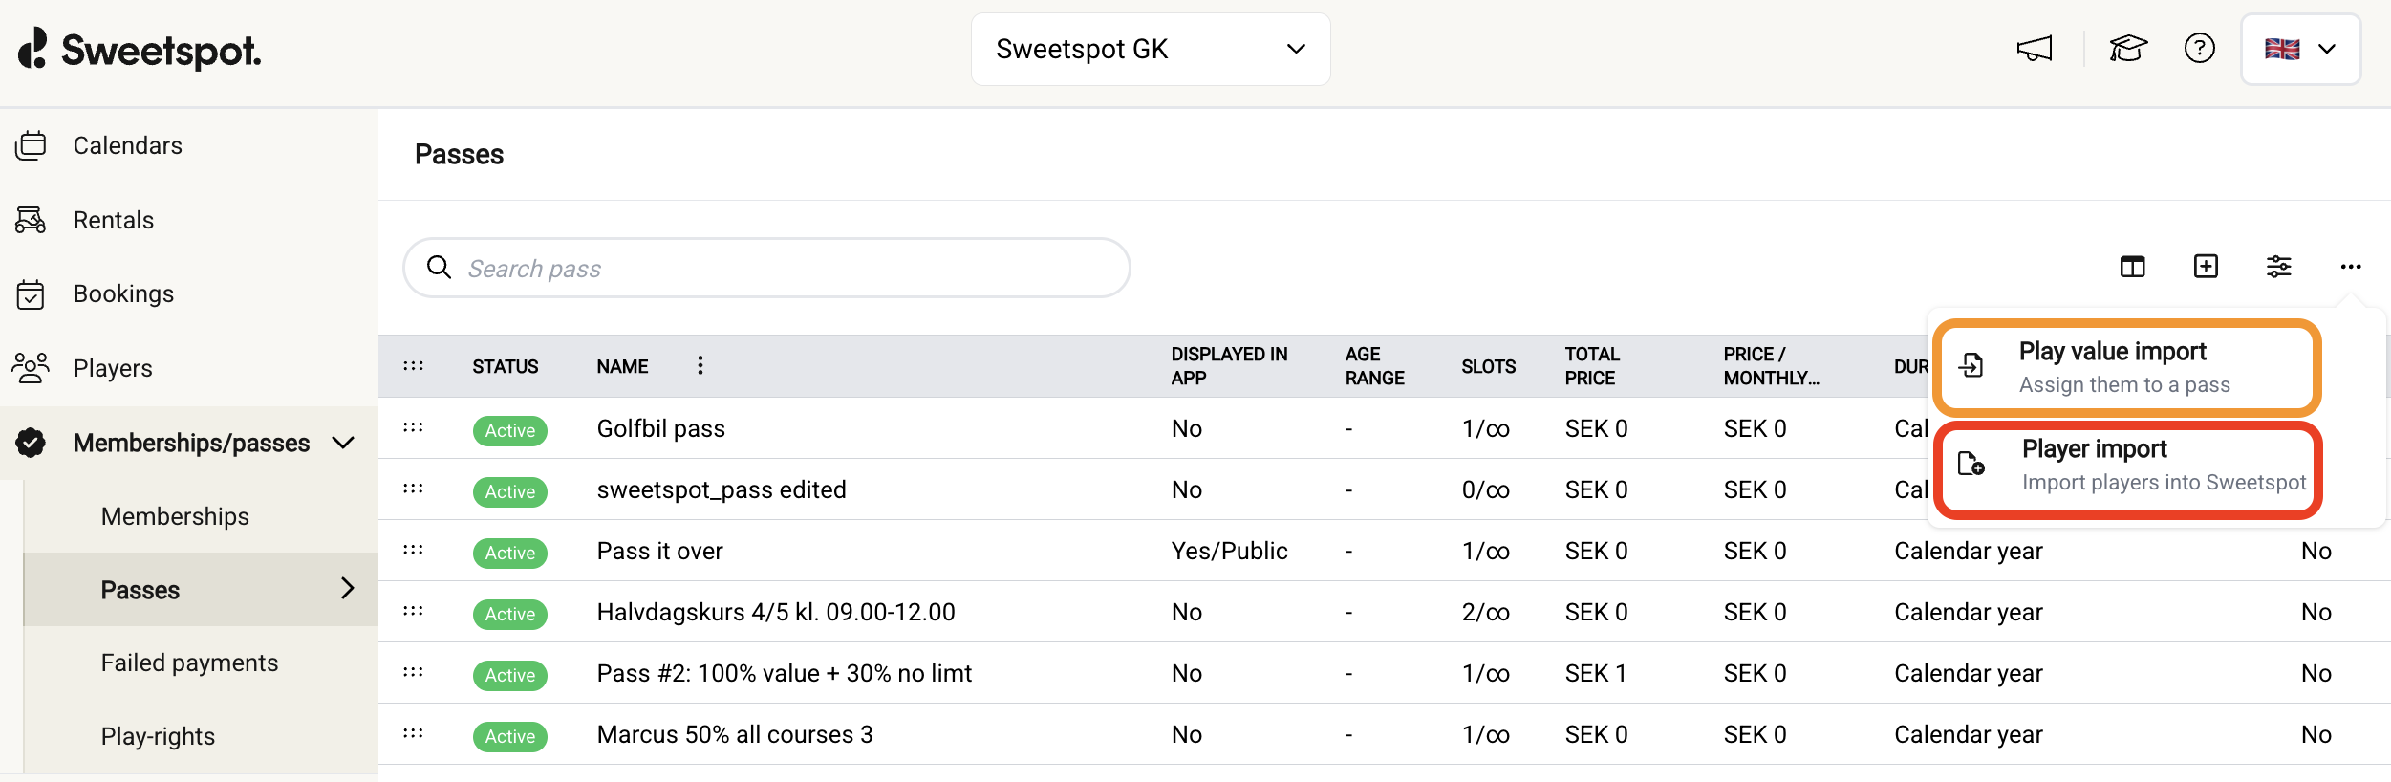Click Active status badge of Pass it over
This screenshot has height=782, width=2391.
[x=509, y=553]
